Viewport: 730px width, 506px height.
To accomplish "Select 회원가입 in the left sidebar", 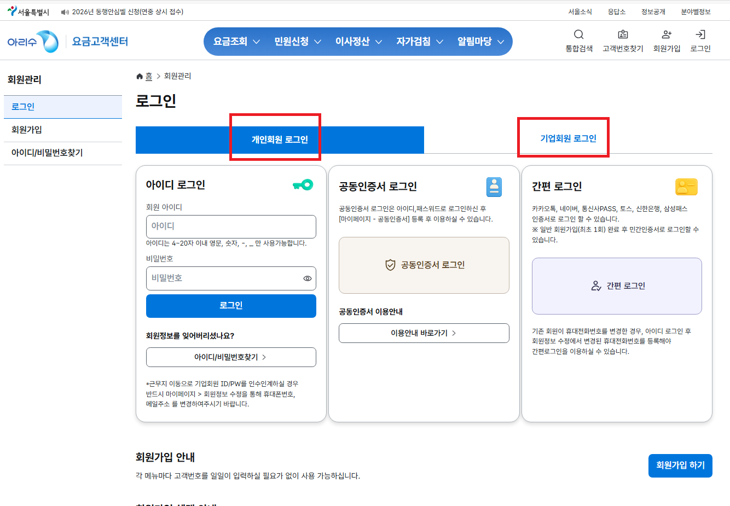I will click(x=63, y=130).
